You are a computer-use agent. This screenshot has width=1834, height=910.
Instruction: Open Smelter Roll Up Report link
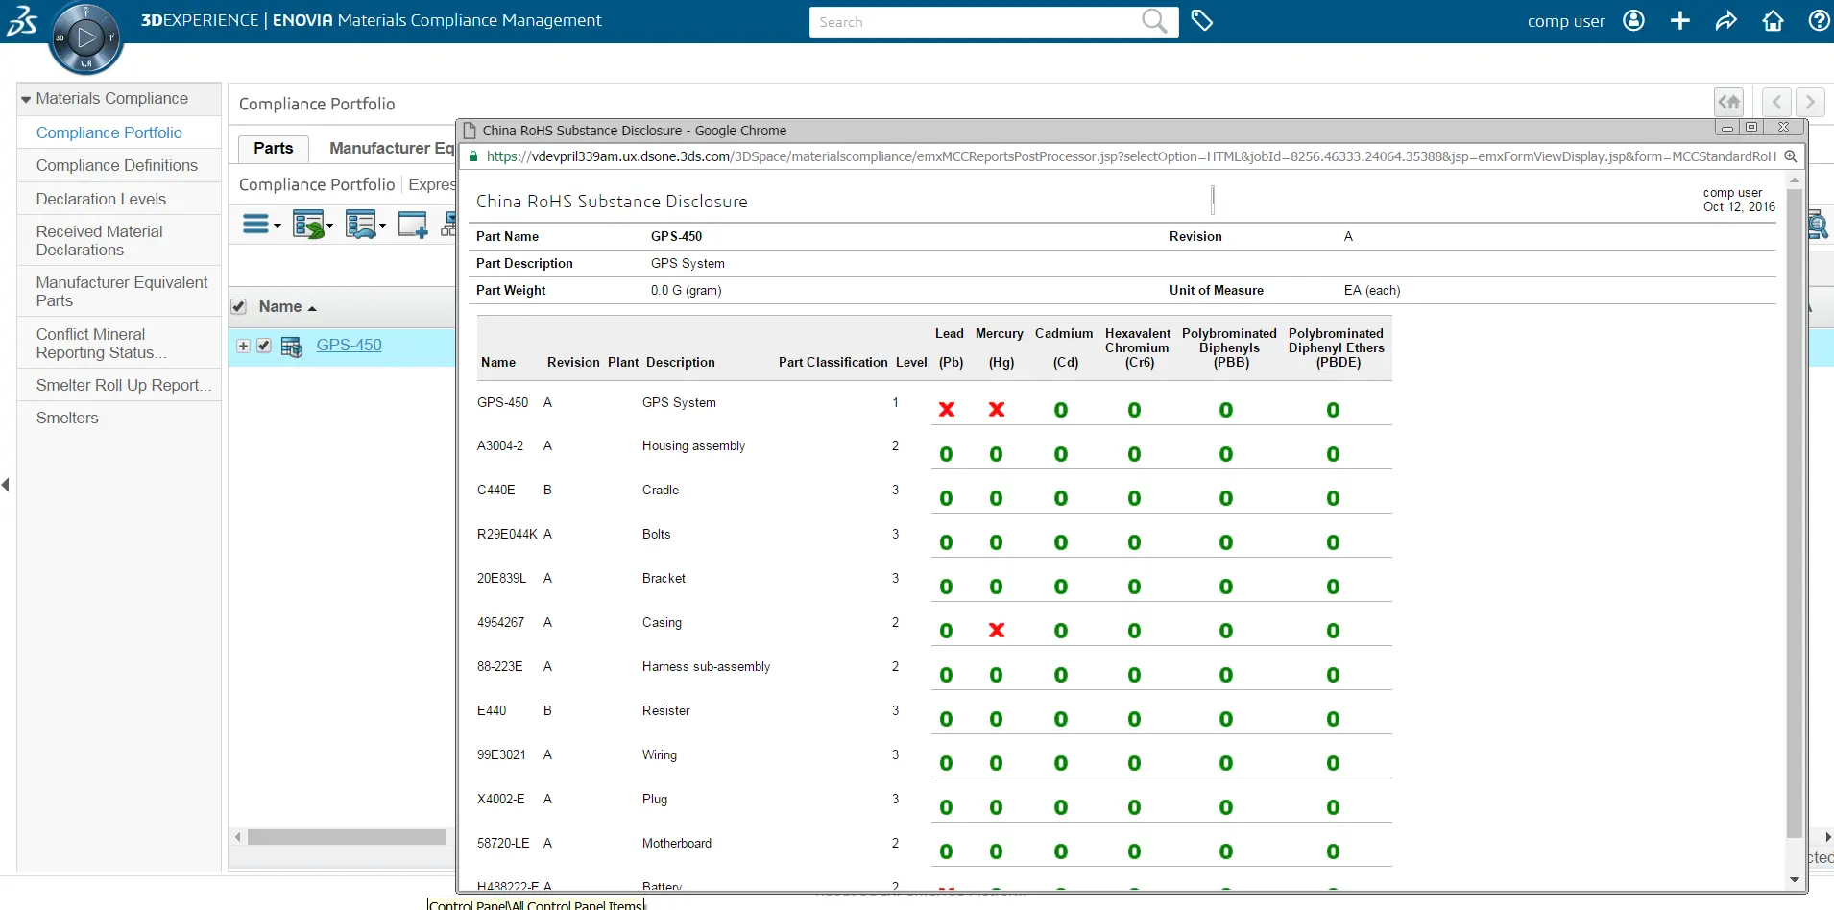(x=123, y=385)
